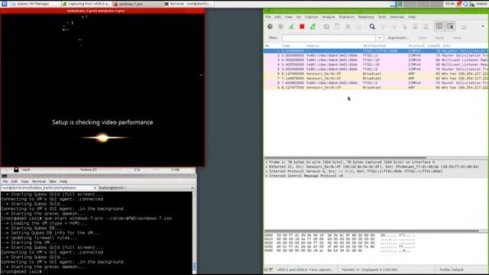Go forward in packet history arrow

(x=394, y=27)
